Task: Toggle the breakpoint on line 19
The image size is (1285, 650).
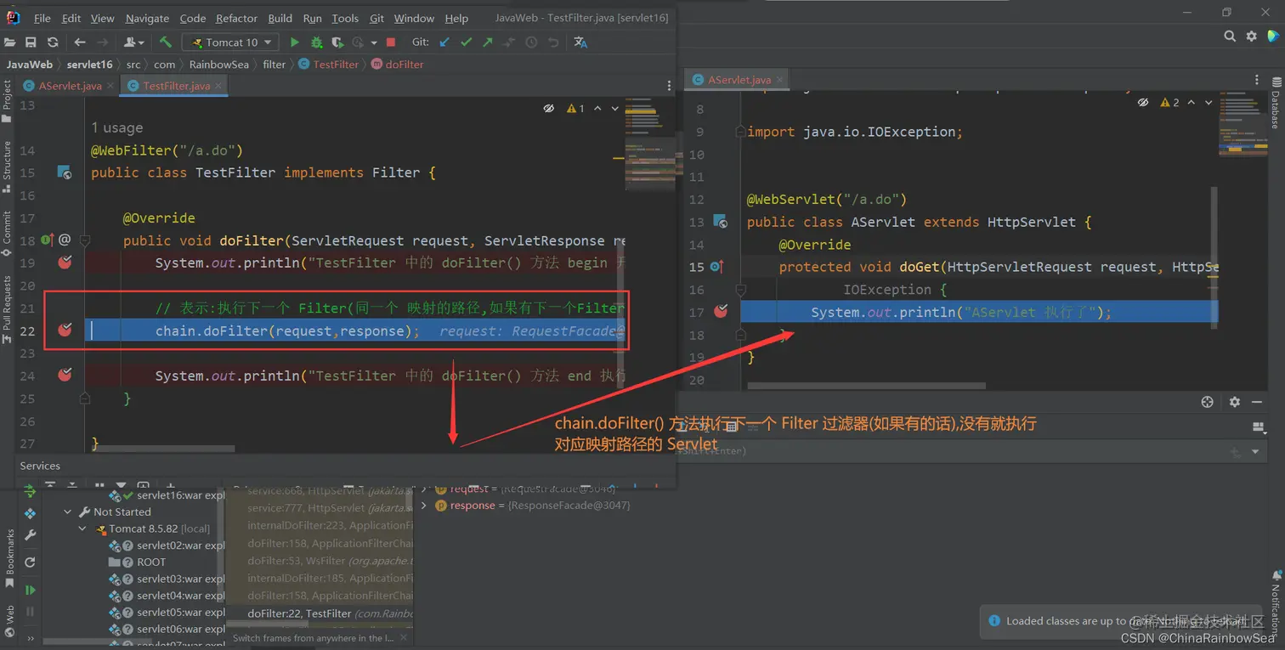Action: [x=65, y=263]
